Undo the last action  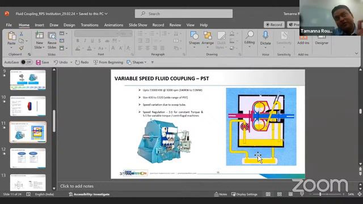(x=61, y=62)
